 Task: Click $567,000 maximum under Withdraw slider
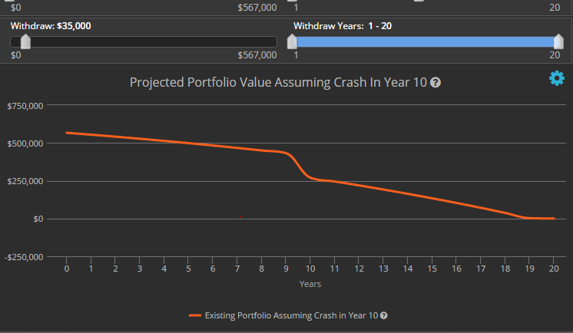click(x=257, y=55)
